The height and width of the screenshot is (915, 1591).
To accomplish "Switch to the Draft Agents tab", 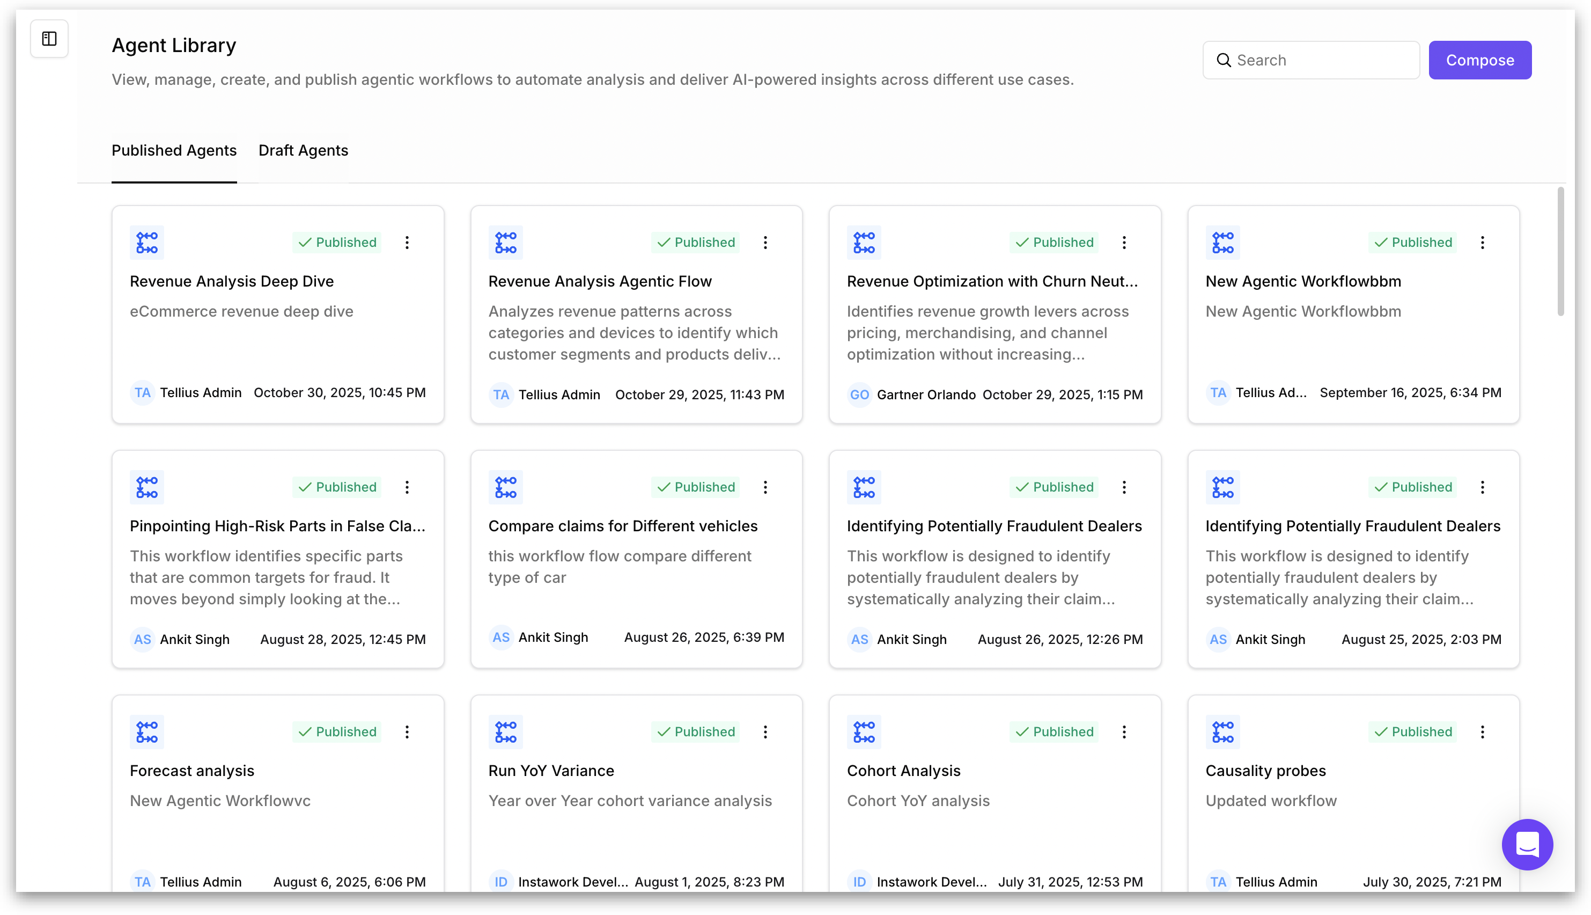I will point(303,151).
